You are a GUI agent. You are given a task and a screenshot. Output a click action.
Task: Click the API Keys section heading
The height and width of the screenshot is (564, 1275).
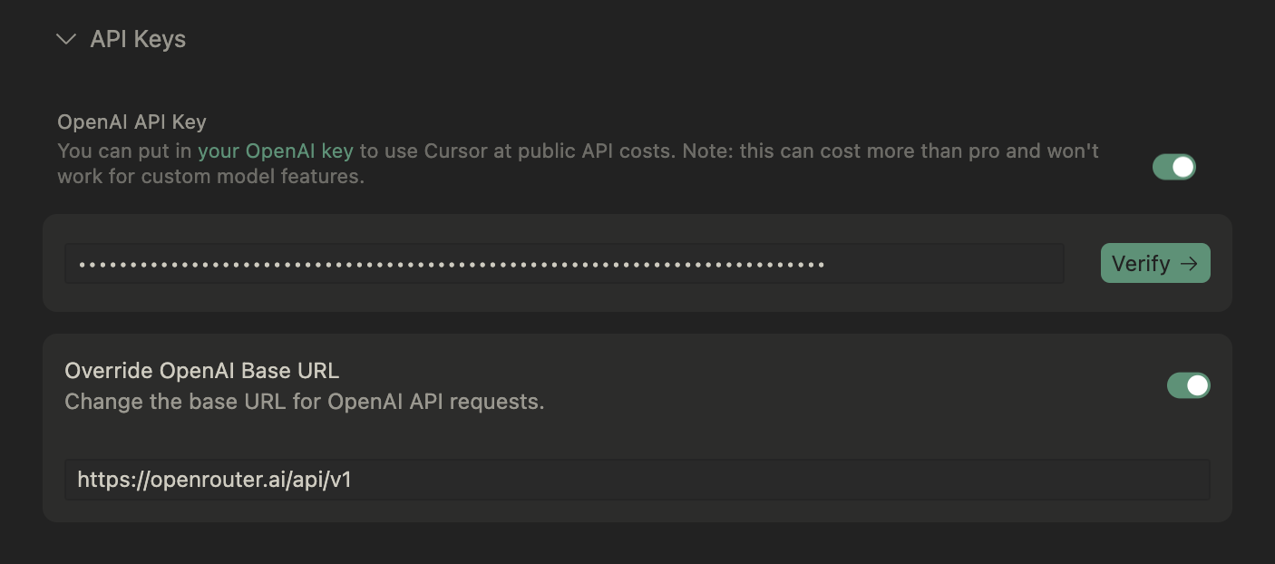[138, 39]
